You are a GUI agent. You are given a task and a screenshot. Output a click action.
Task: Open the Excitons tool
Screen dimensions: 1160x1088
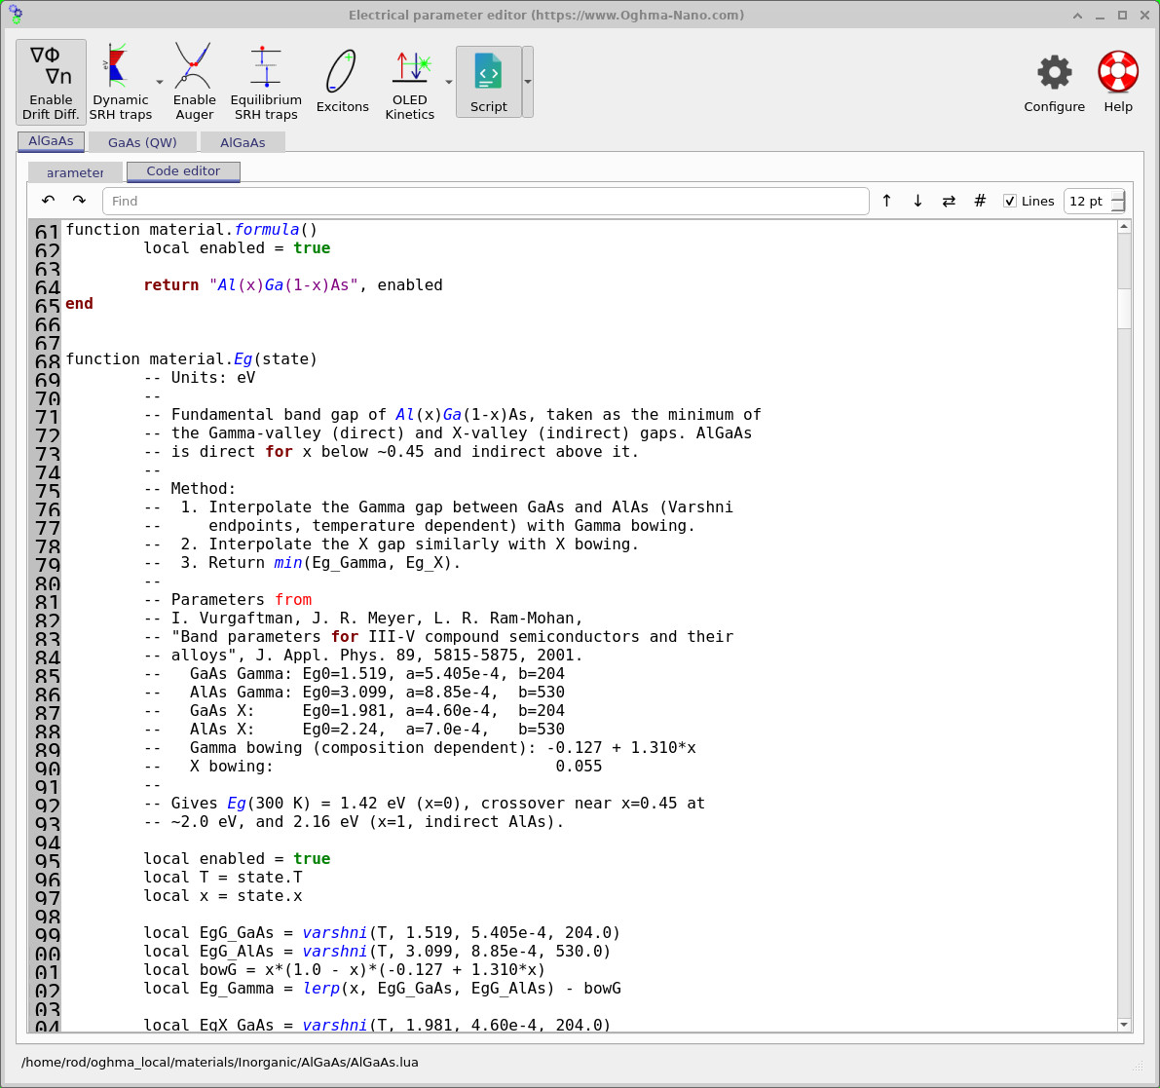[342, 82]
